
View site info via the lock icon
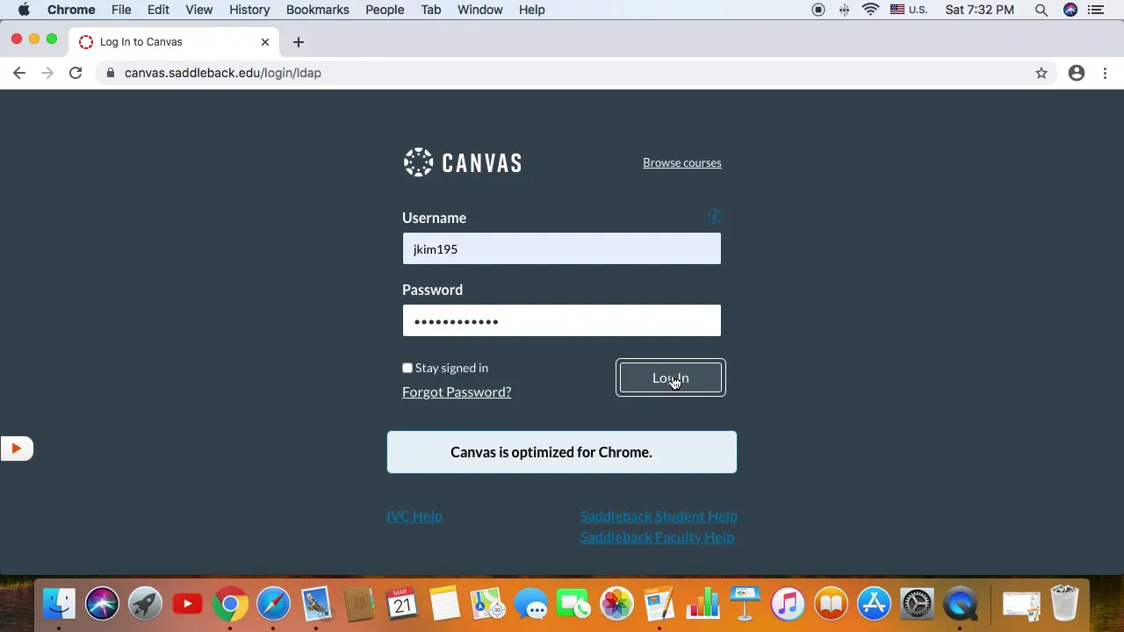point(111,73)
